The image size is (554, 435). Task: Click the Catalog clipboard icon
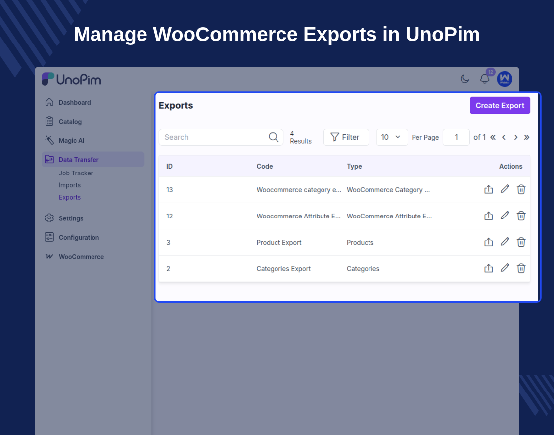pos(49,121)
